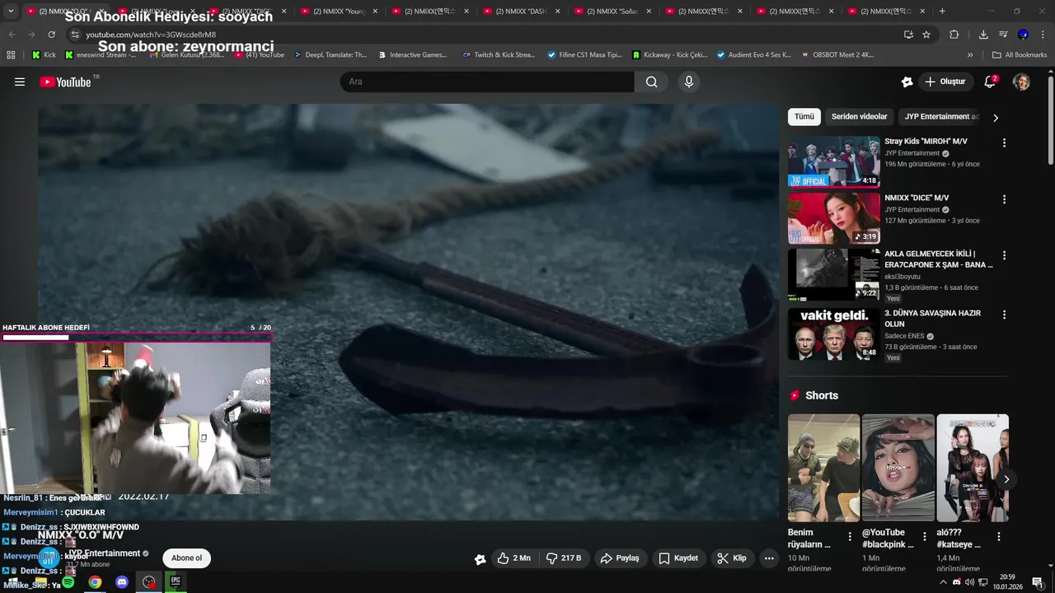Open DeepL Translate bookmark
This screenshot has height=593, width=1055.
[329, 55]
